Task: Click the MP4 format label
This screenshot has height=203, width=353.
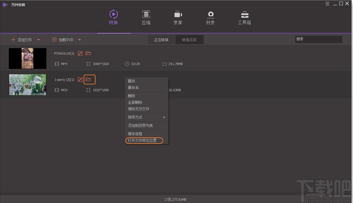Action: (64, 64)
